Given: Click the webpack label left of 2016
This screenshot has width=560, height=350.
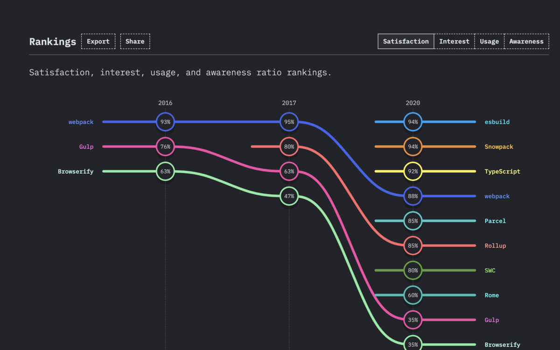Looking at the screenshot, I should [81, 122].
